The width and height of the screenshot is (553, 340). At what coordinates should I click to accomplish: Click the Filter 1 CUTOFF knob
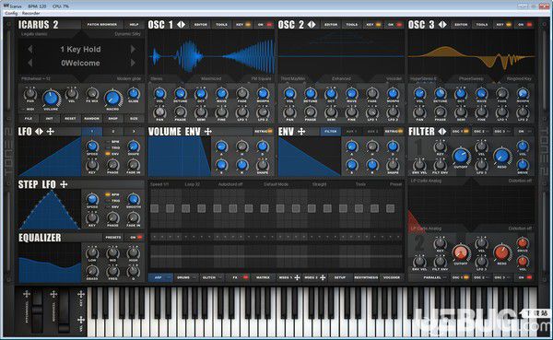click(x=461, y=156)
